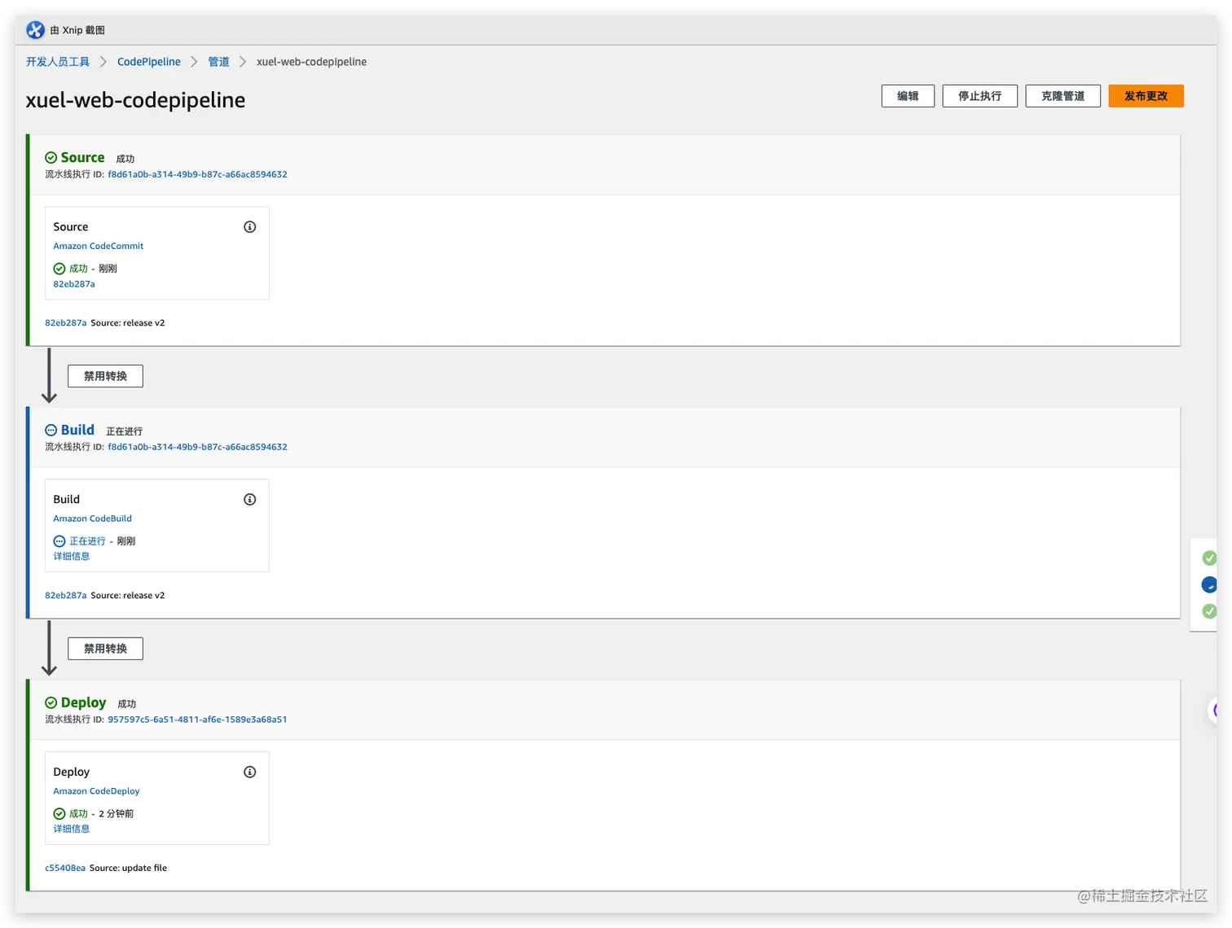Image resolution: width=1232 pixels, height=928 pixels.
Task: Click success check icon in Source action card
Action: [59, 269]
